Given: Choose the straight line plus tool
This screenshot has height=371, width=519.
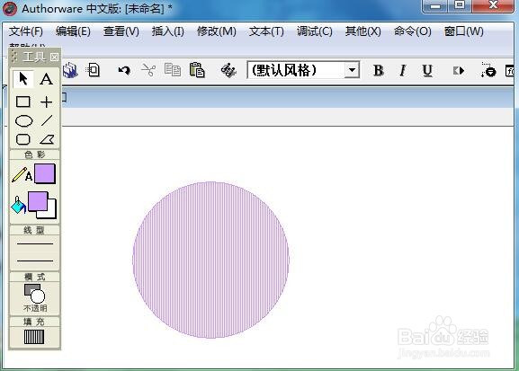Looking at the screenshot, I should coord(47,102).
